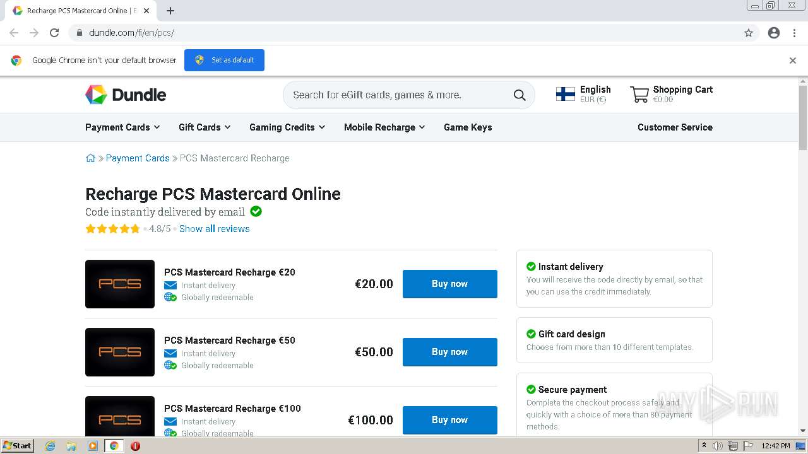
Task: Click the Dundle logo
Action: (x=126, y=95)
